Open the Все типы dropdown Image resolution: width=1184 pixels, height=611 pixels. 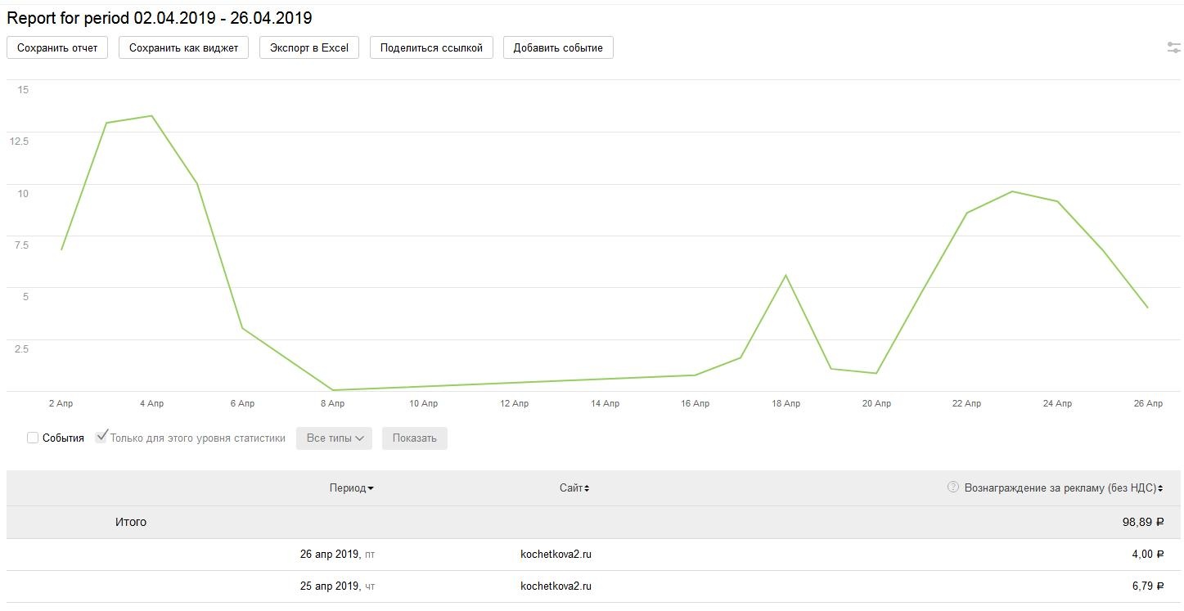334,438
